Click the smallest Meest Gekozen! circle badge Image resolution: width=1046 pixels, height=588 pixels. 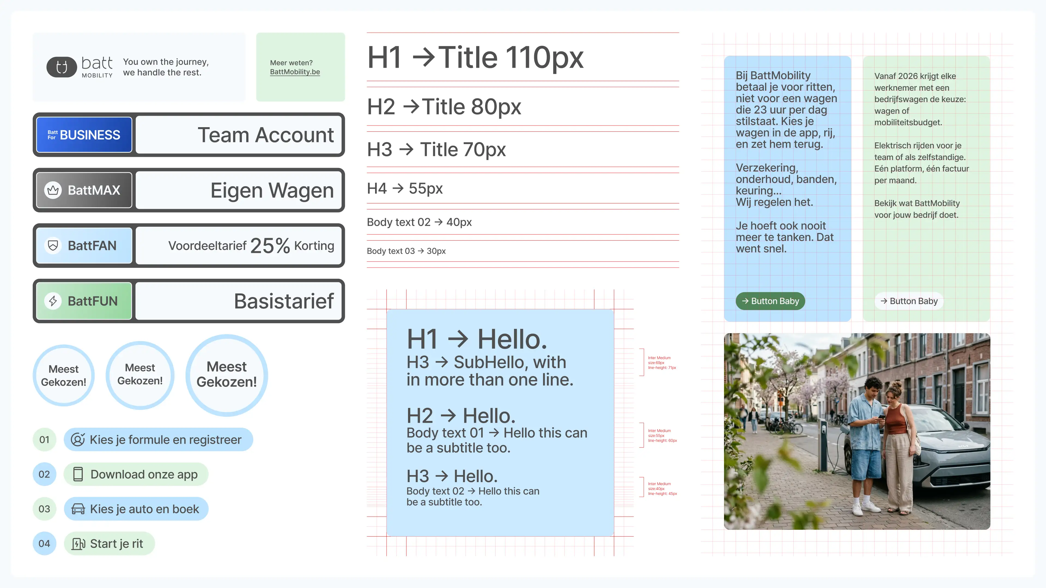coord(63,375)
